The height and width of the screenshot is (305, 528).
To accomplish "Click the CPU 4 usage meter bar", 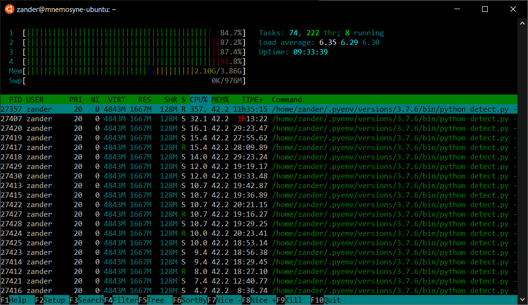I will 134,62.
